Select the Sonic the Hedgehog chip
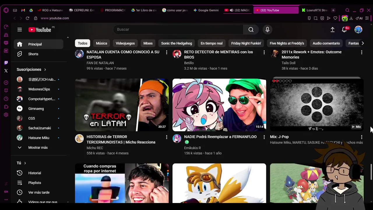This screenshot has height=210, width=373. (x=177, y=43)
